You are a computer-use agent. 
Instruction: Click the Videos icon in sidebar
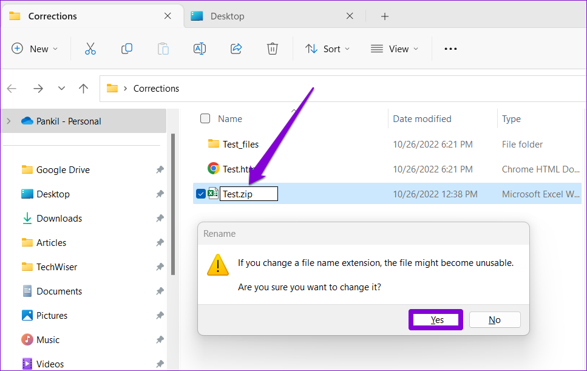click(x=27, y=364)
